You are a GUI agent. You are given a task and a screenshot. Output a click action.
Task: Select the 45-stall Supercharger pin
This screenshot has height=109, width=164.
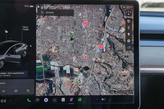point(101,47)
